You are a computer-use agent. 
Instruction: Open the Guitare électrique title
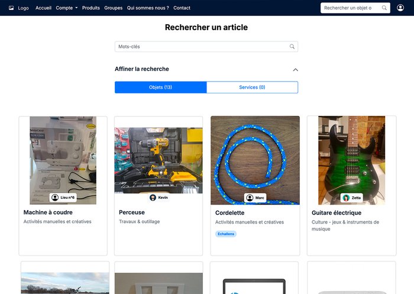tap(336, 212)
